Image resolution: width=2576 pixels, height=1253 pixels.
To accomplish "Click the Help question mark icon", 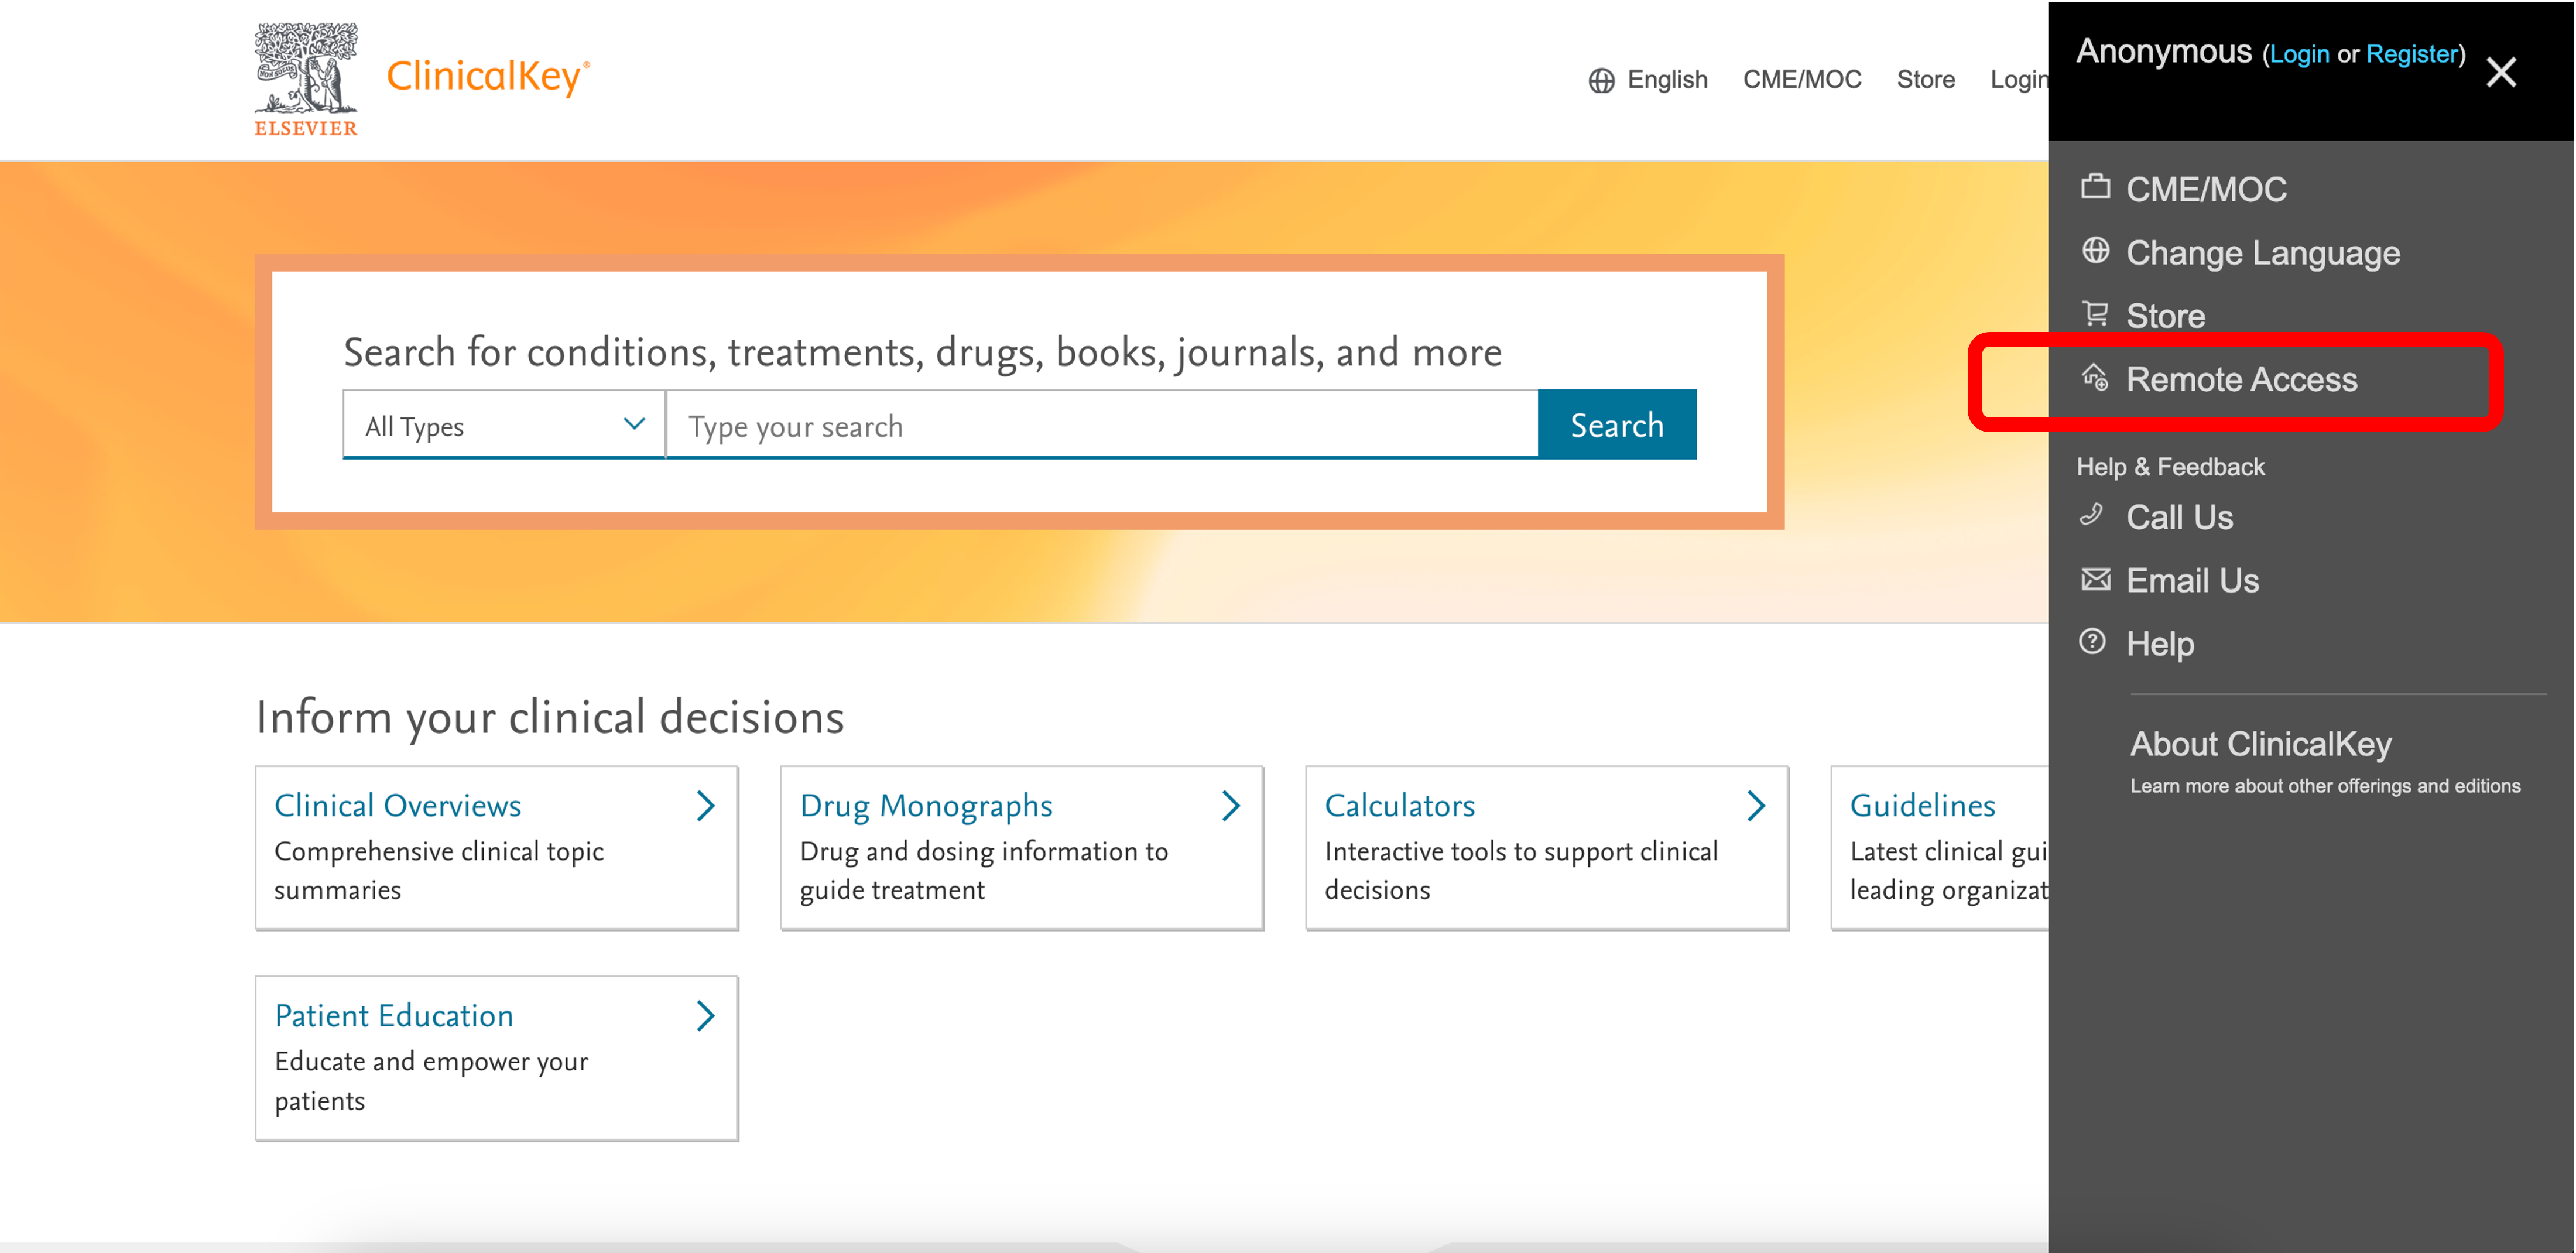I will (x=2092, y=641).
